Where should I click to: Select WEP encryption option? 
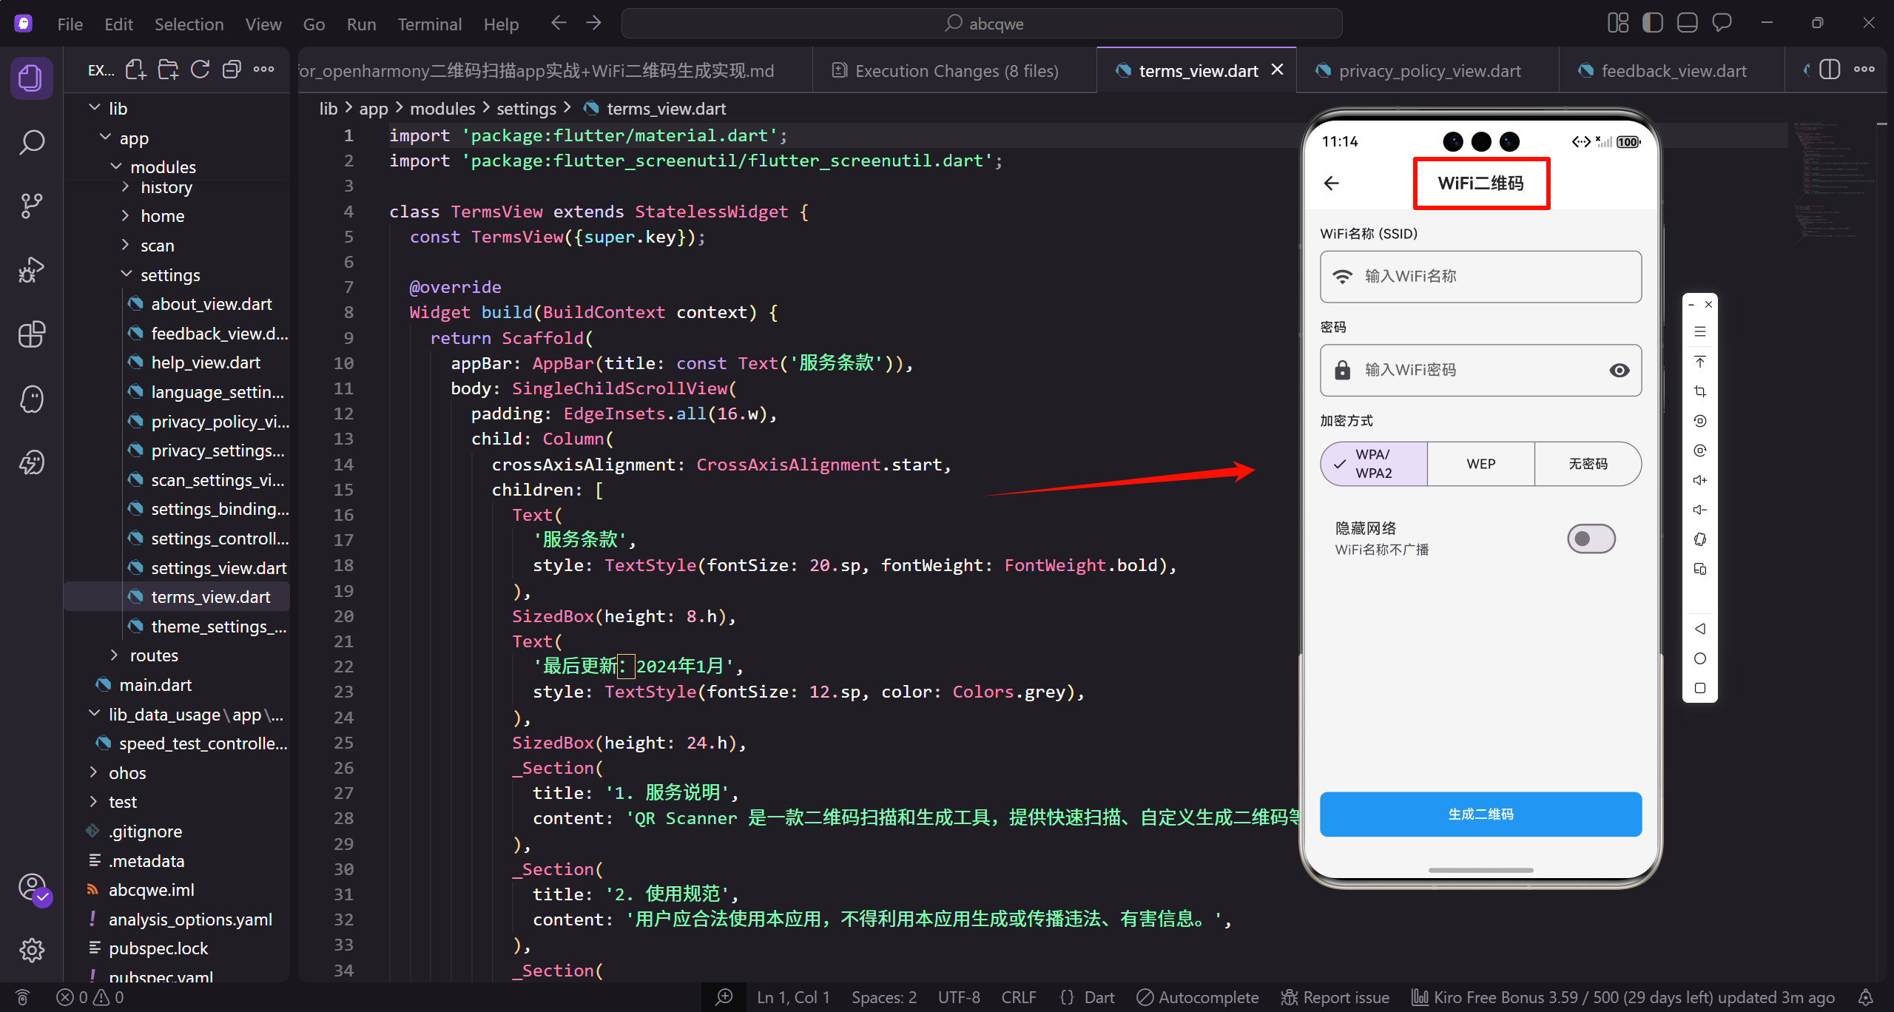coord(1480,464)
